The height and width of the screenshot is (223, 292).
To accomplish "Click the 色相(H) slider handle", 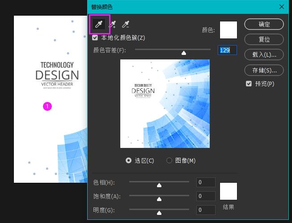I will pos(159,185).
